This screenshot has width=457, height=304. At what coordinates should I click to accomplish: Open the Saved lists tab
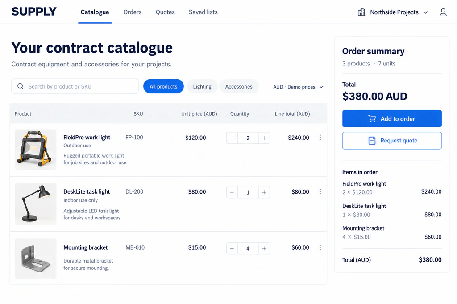(x=203, y=12)
